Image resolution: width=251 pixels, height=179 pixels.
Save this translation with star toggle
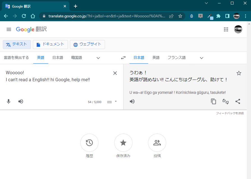click(x=239, y=73)
